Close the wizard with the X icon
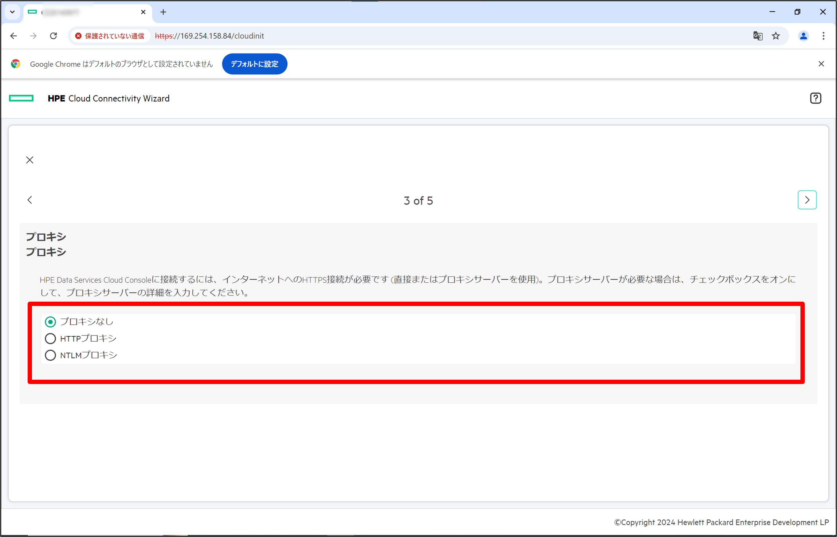This screenshot has height=537, width=837. coord(30,160)
